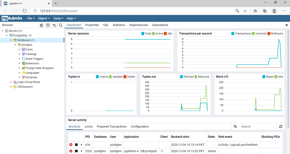Screen dimensions: 290x154
Task: Expand the Casts node
Action: [20, 50]
